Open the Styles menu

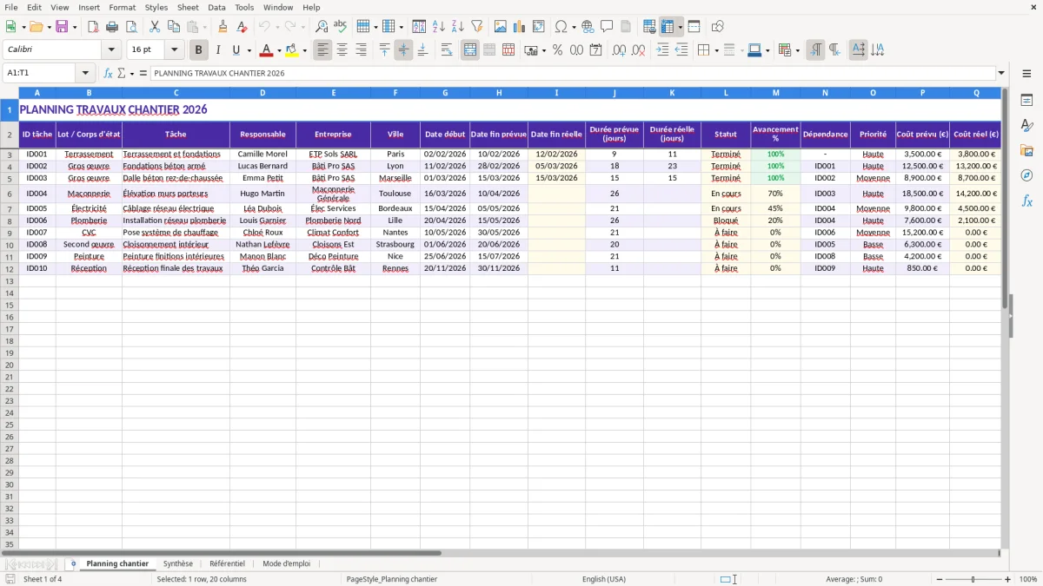coord(156,7)
